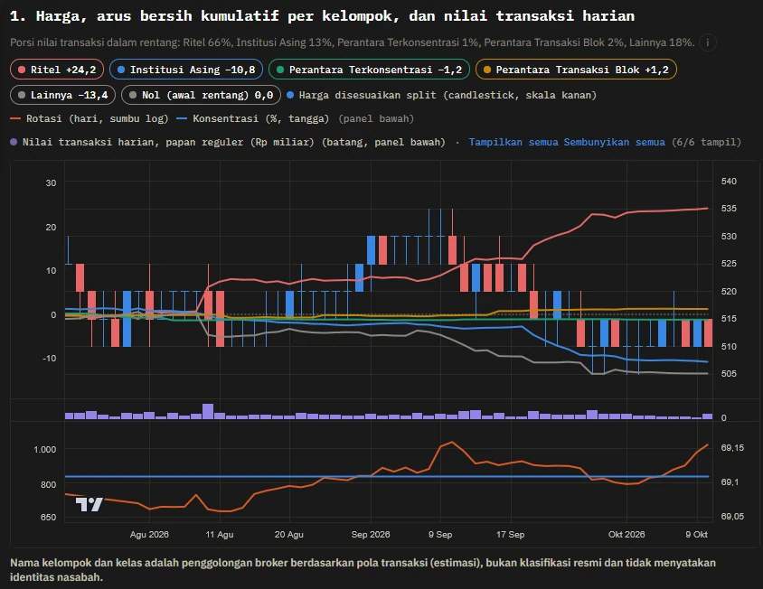Click the 20 Agu date label

289,535
